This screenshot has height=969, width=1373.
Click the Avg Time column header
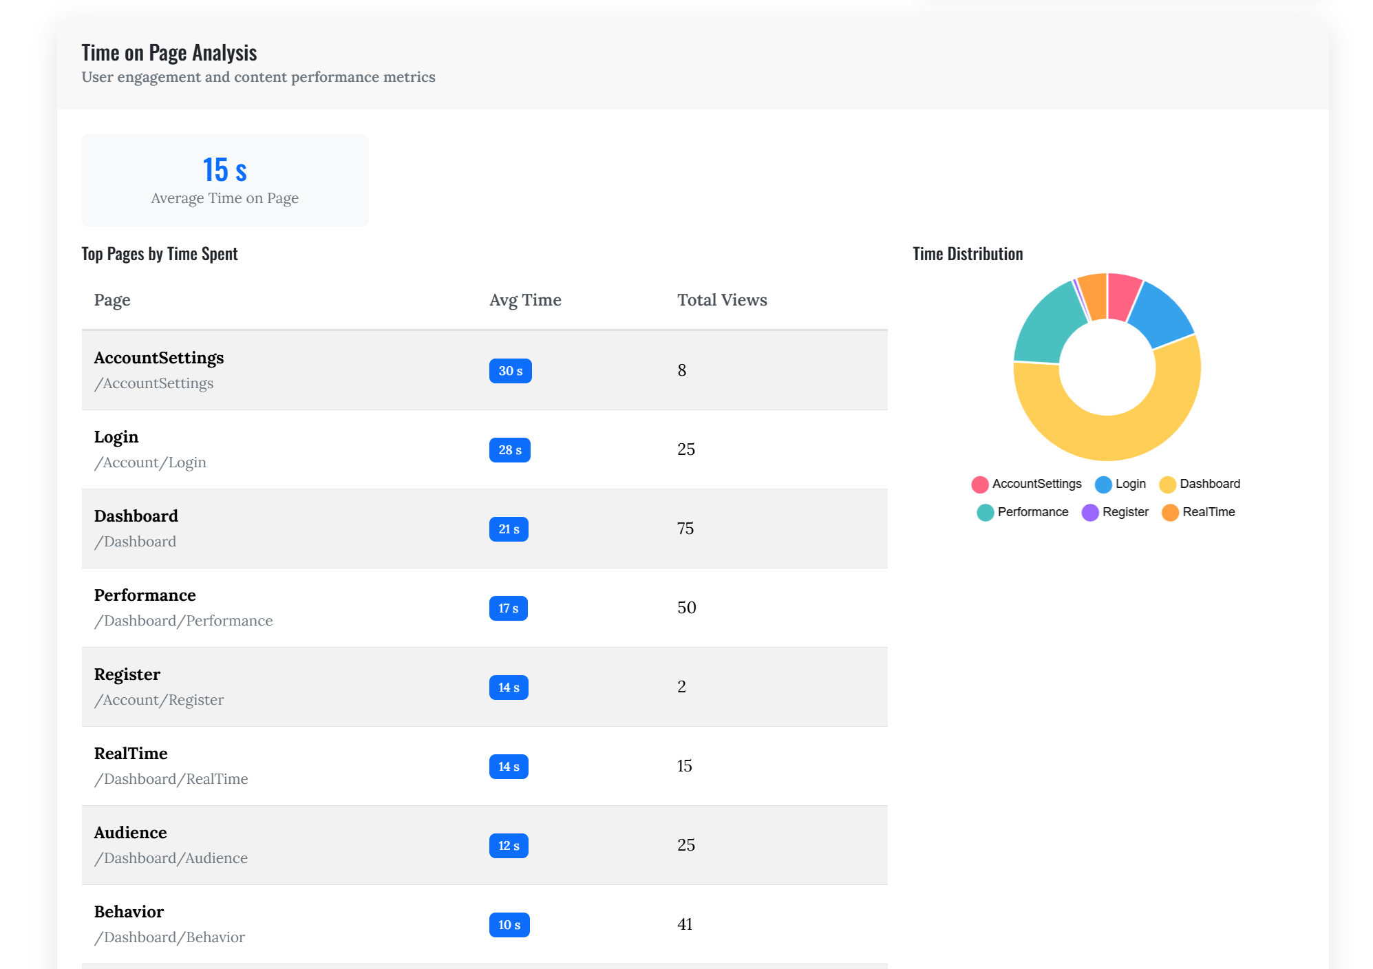point(525,299)
